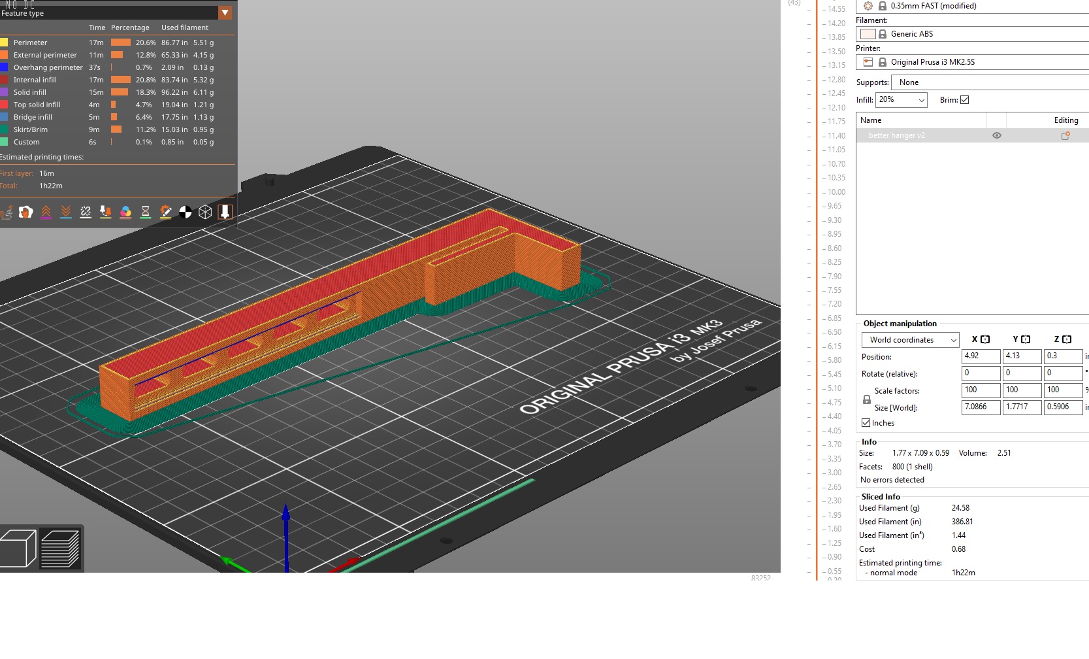Switch to 3D editor view cube
This screenshot has width=1089, height=659.
18,548
